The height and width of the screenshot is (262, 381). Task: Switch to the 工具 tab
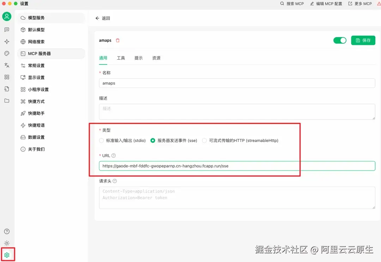click(x=121, y=58)
